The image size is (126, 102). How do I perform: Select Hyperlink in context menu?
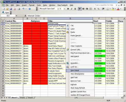[x=80, y=63]
